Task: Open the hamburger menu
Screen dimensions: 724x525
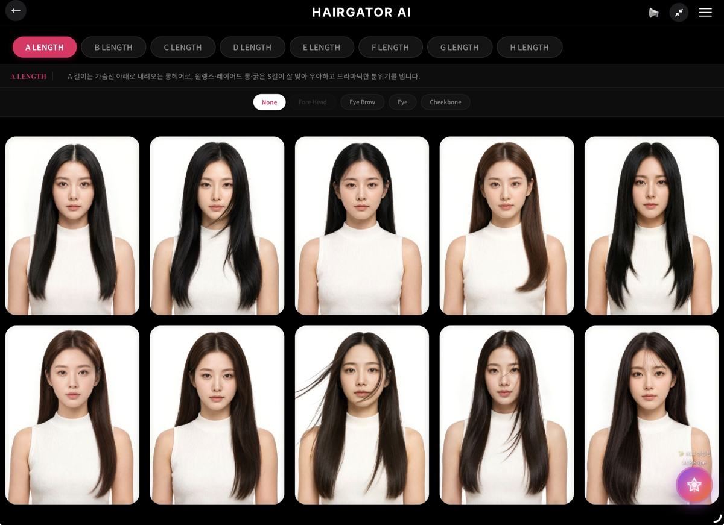Action: click(705, 13)
